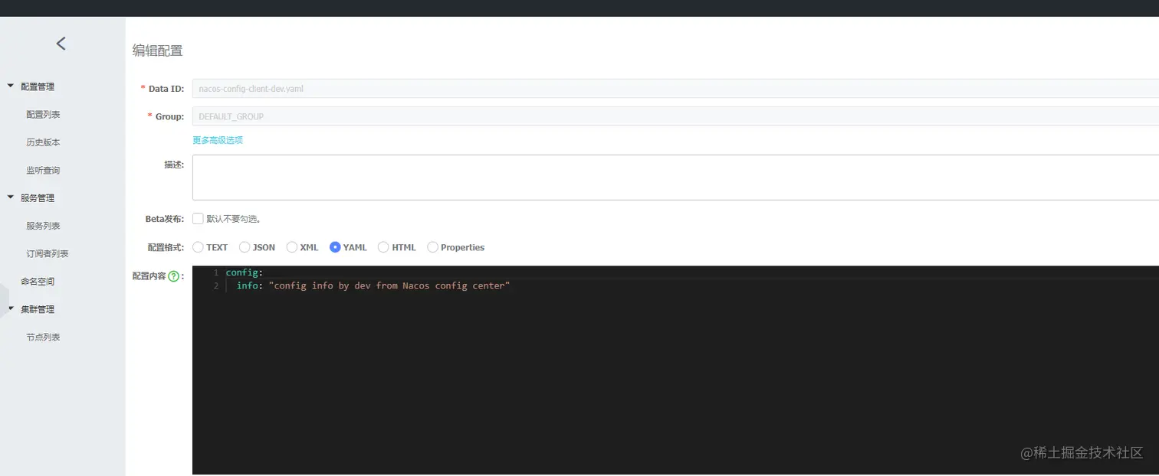The height and width of the screenshot is (476, 1159).
Task: Tick the Beta发布 checkbox
Action: point(198,218)
